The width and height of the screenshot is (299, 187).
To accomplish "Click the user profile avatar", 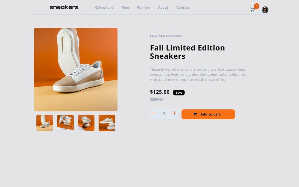I will click(x=265, y=10).
